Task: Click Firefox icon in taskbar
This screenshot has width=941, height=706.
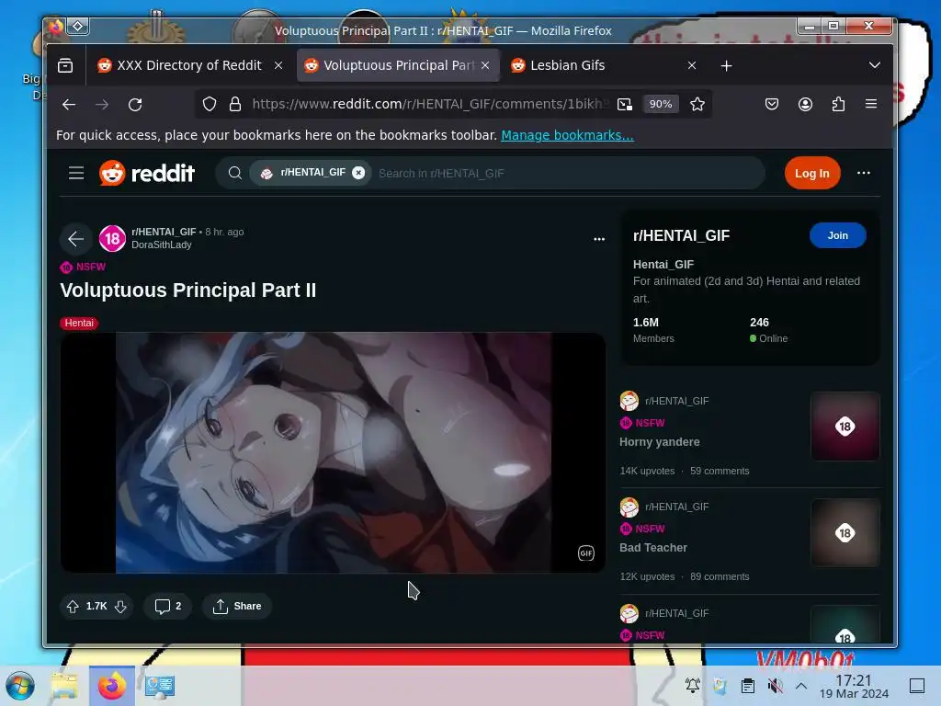Action: [x=111, y=686]
